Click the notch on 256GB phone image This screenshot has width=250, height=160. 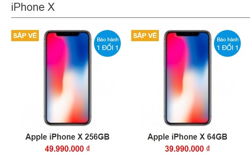[x=68, y=34]
